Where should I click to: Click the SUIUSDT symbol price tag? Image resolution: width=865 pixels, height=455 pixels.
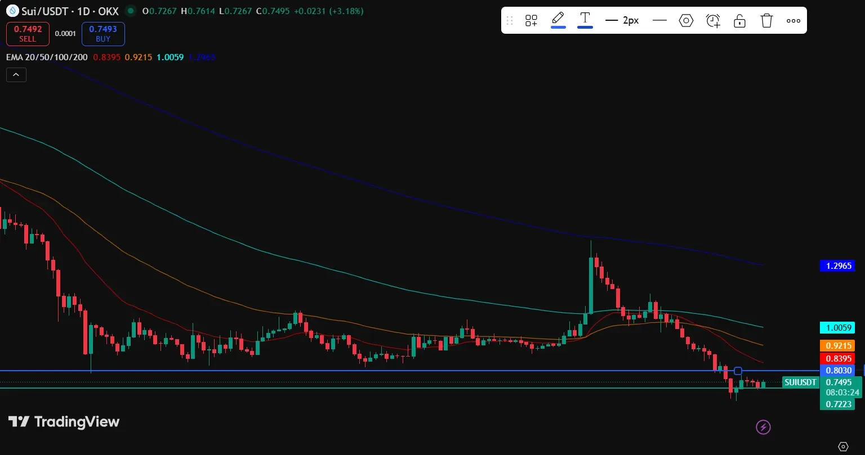(x=800, y=382)
